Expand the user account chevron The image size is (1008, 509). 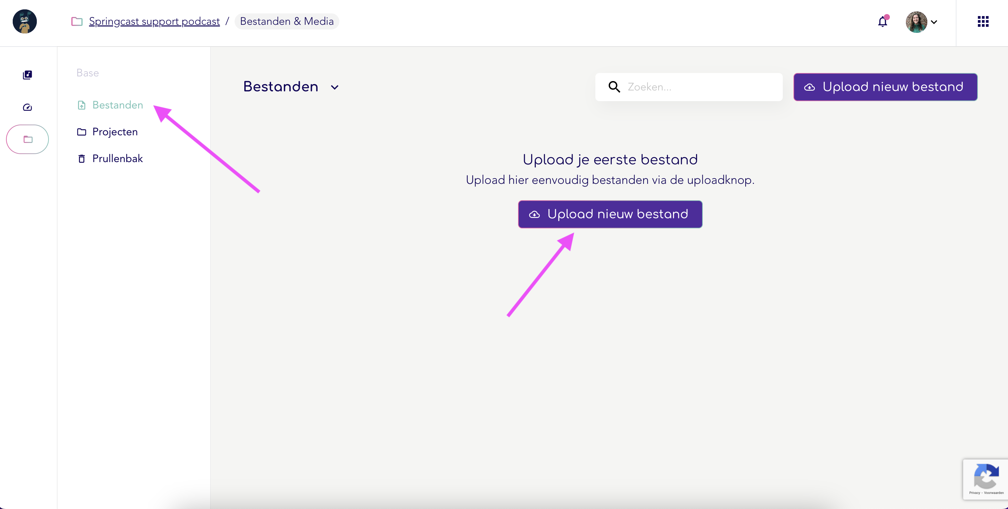point(934,22)
